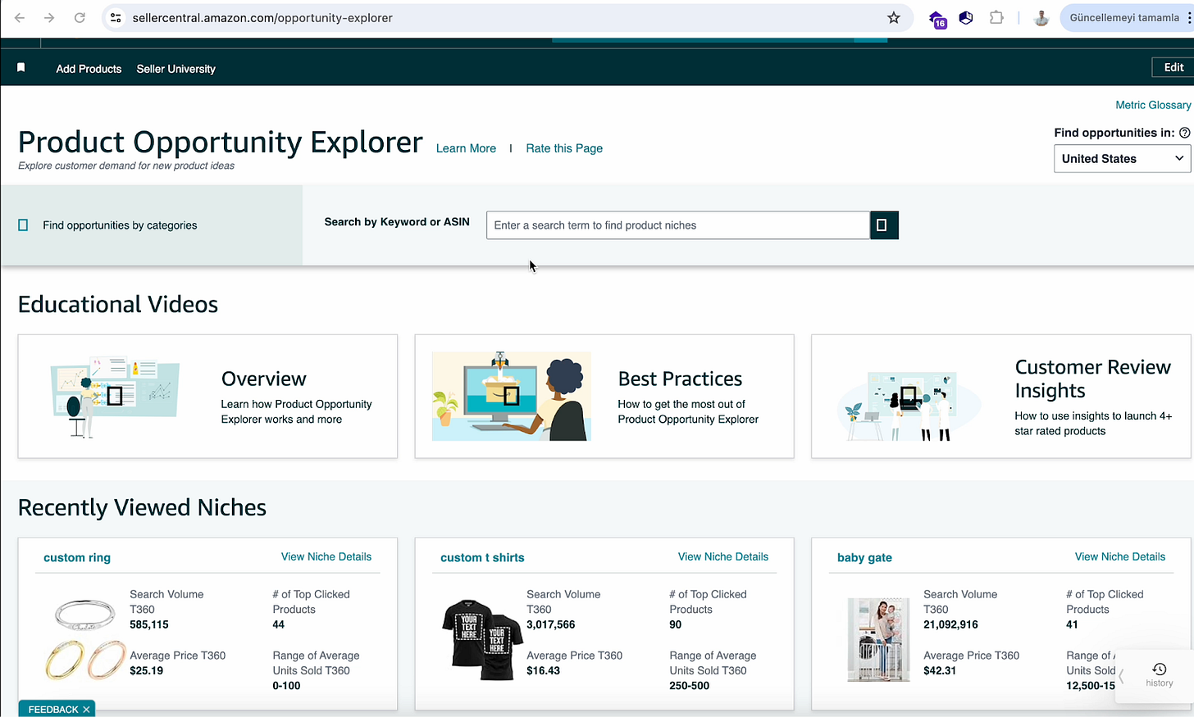View Niche Details for baby gate
The width and height of the screenshot is (1194, 717).
point(1120,556)
